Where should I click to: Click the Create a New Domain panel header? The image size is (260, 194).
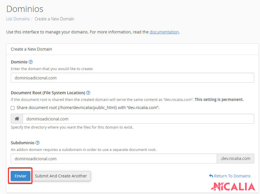(31, 49)
